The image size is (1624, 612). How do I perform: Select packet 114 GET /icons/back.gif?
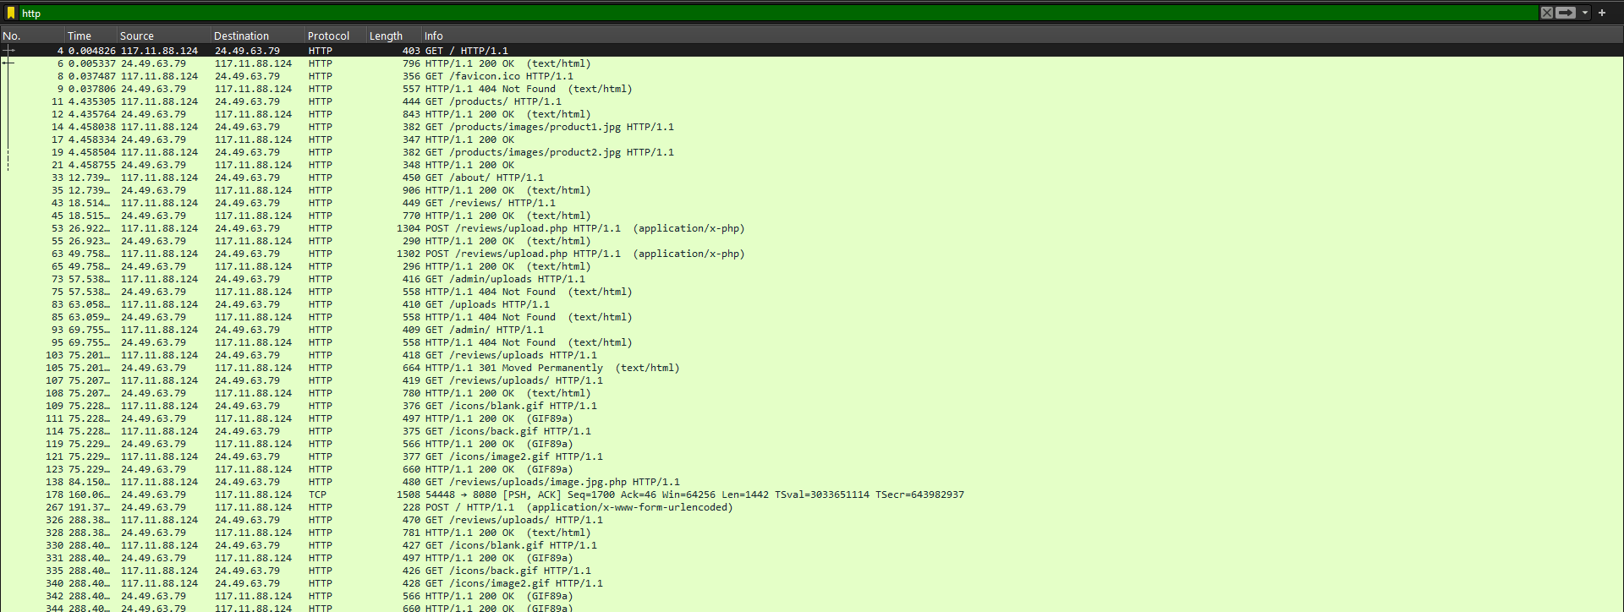tap(812, 431)
